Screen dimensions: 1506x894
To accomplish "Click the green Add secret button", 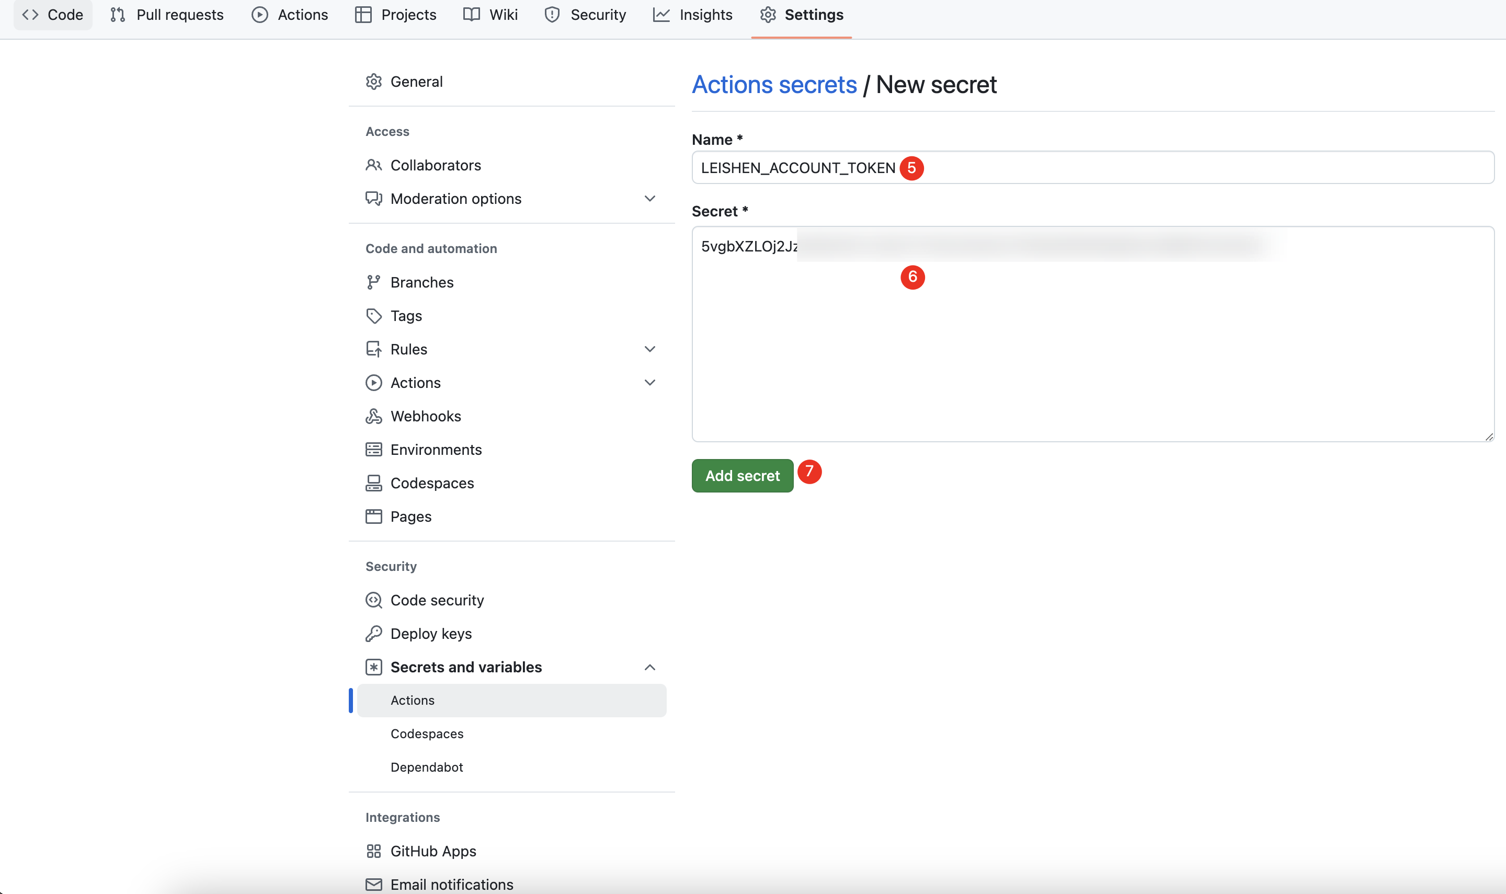I will pyautogui.click(x=742, y=476).
